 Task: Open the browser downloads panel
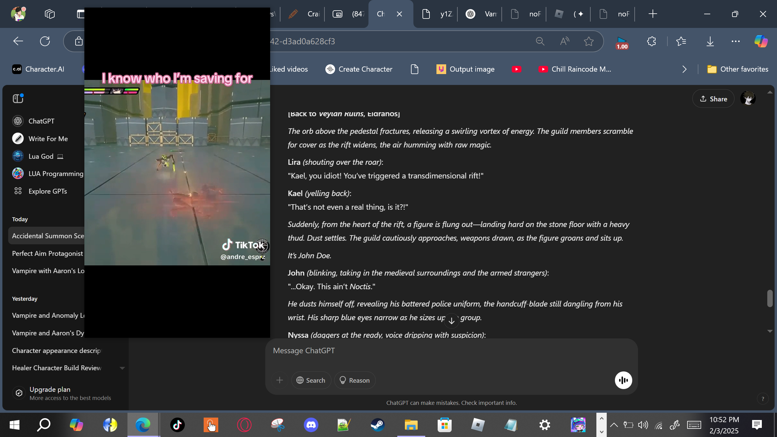click(x=710, y=41)
